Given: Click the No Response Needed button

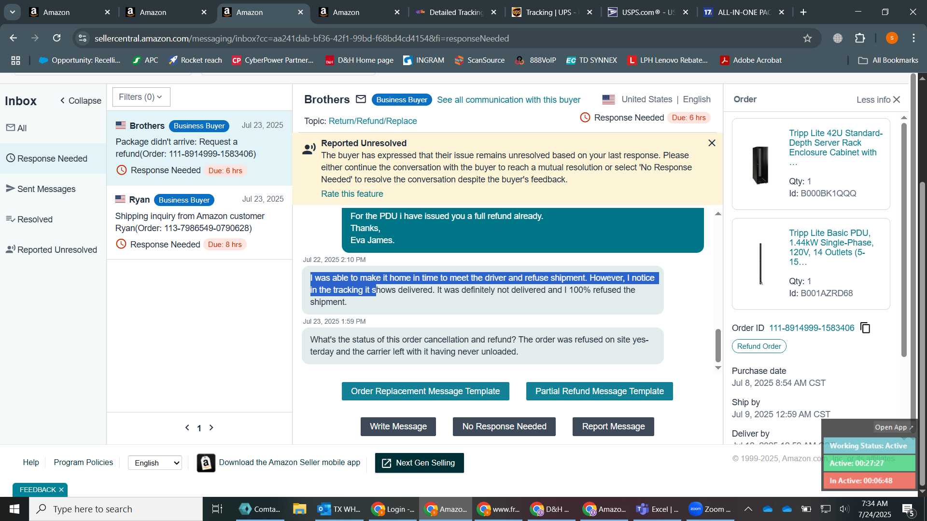Looking at the screenshot, I should [x=504, y=427].
